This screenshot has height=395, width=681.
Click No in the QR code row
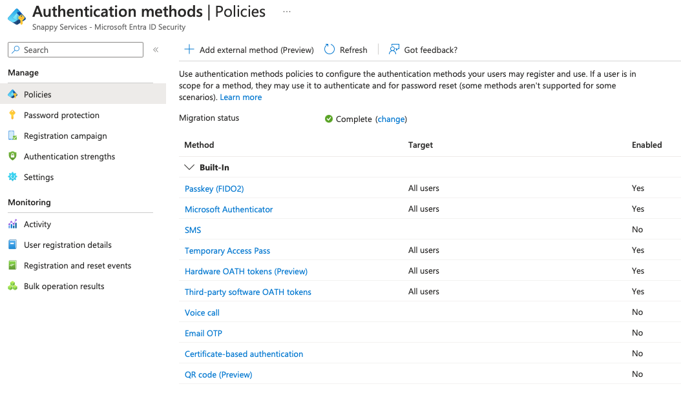click(637, 374)
